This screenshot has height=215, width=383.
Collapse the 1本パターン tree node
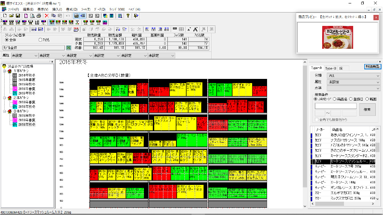click(4, 71)
